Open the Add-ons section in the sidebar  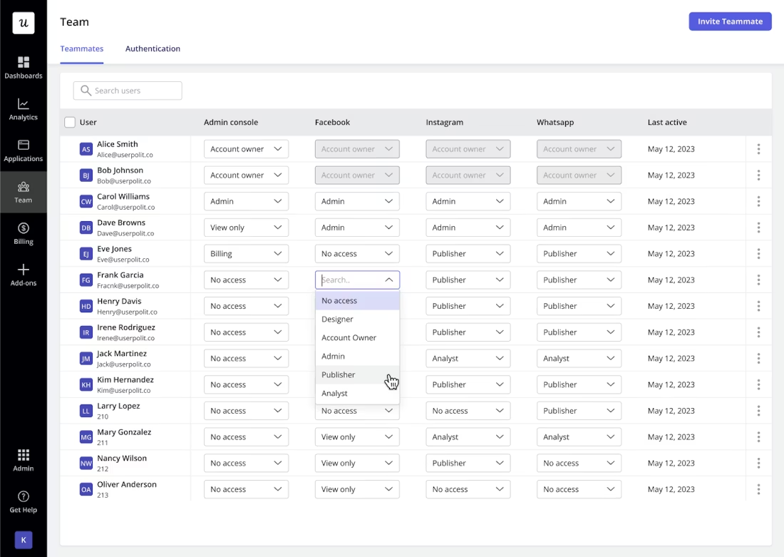click(24, 274)
